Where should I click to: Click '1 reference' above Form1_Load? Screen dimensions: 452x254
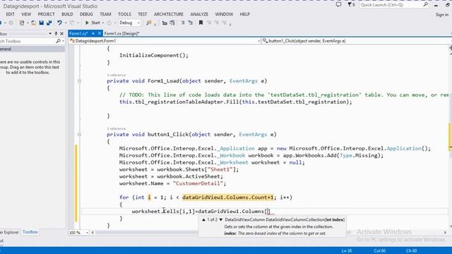tap(116, 75)
